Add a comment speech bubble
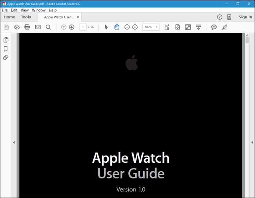255x198 pixels. [x=214, y=27]
